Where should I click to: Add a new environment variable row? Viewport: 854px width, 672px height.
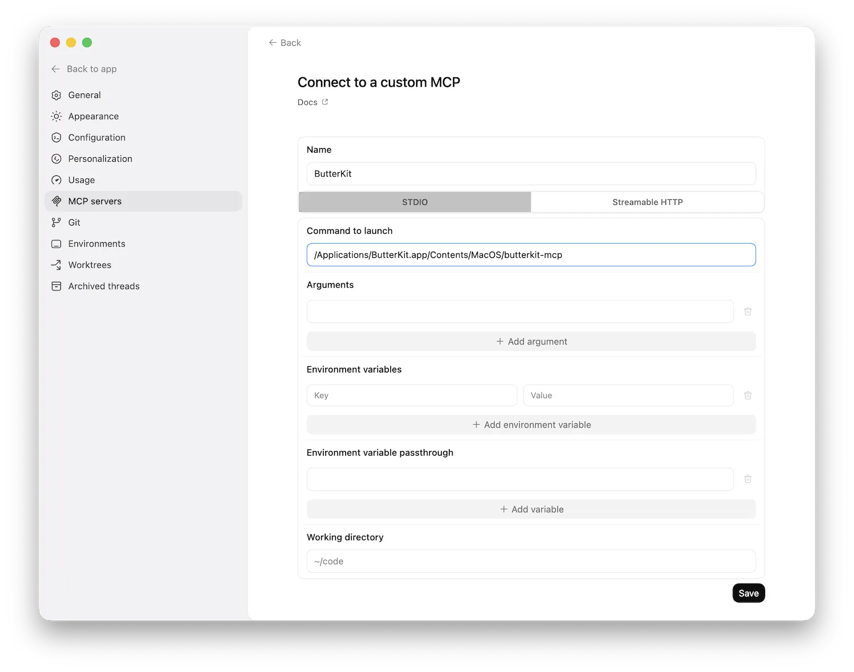coord(531,424)
